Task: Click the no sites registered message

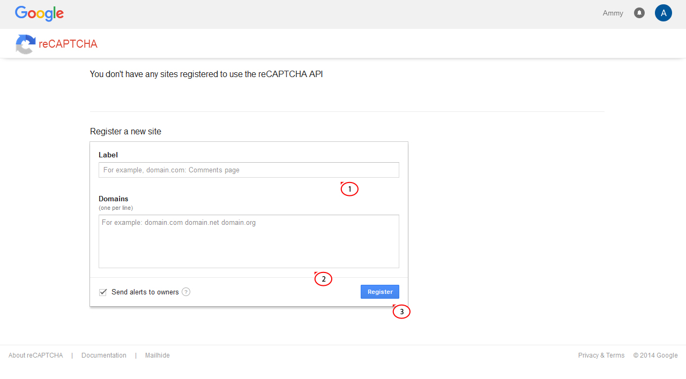Action: click(206, 74)
